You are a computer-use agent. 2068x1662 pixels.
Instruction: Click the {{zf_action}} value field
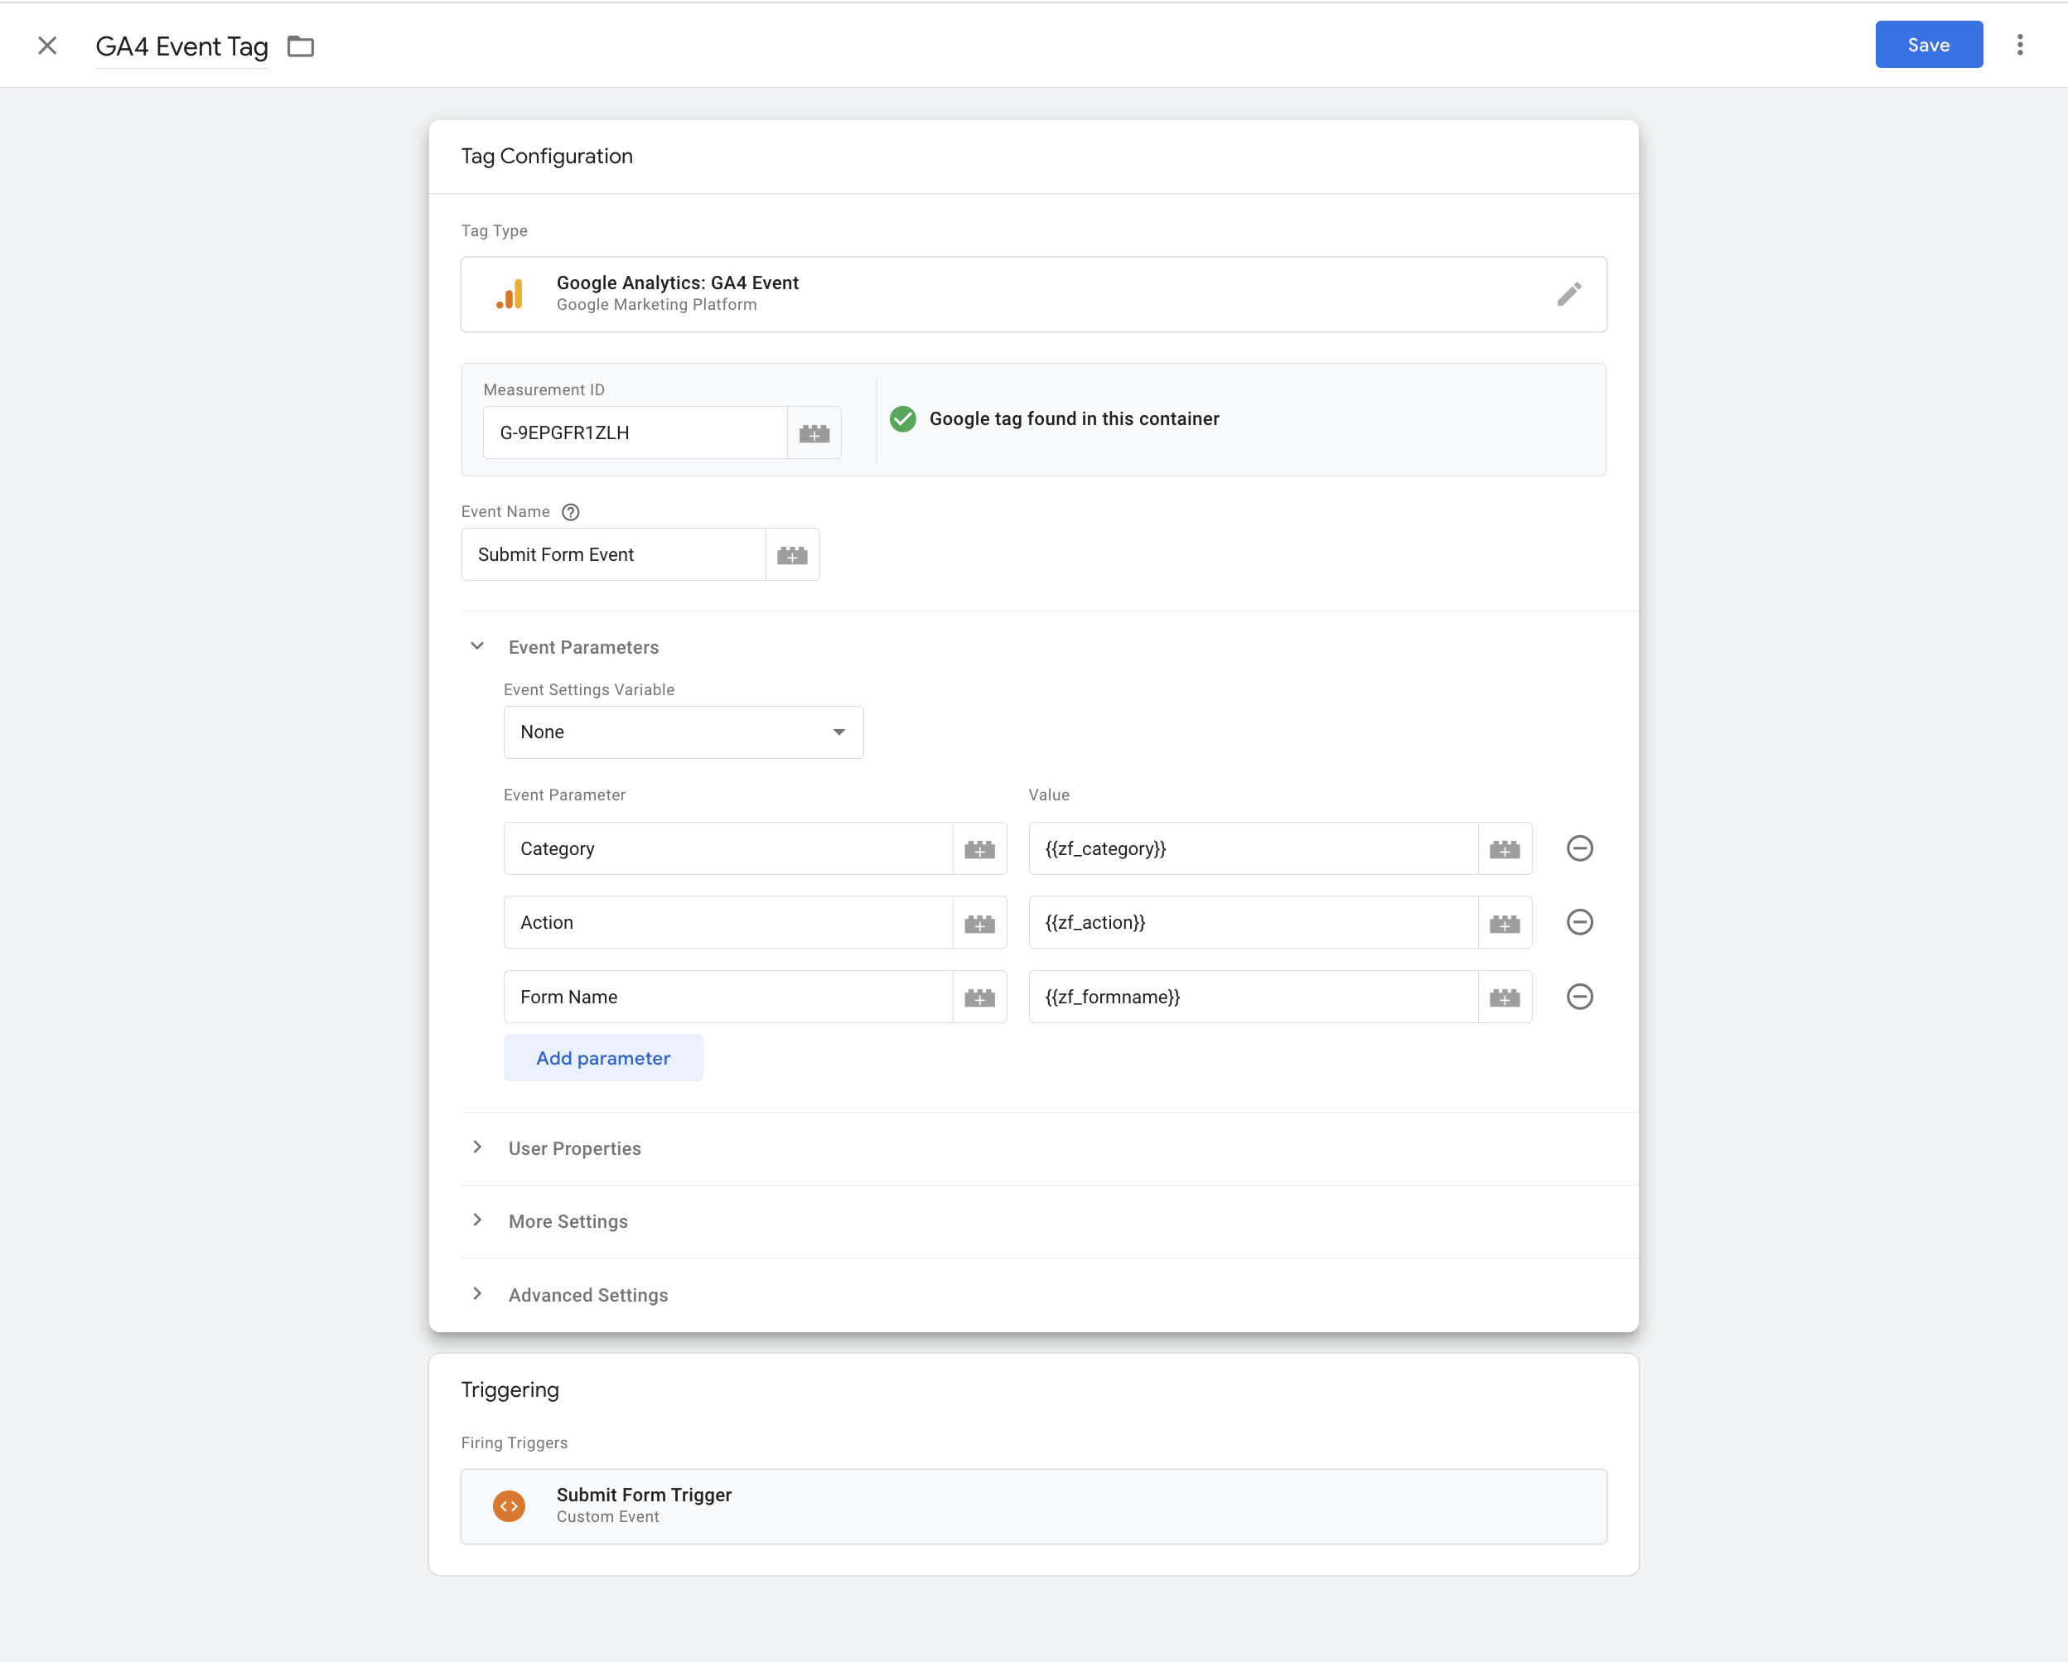[x=1252, y=923]
